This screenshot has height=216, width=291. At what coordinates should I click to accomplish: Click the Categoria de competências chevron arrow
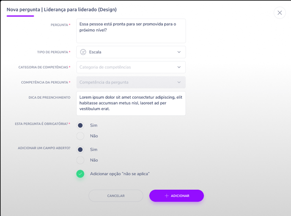point(179,67)
